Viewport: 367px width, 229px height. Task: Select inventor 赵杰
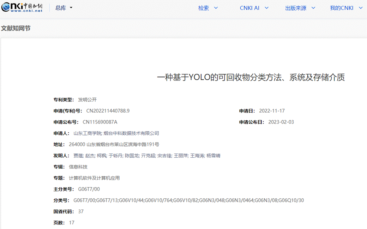[x=90, y=156]
